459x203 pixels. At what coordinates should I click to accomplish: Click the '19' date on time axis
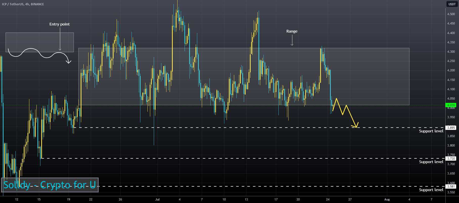69,199
